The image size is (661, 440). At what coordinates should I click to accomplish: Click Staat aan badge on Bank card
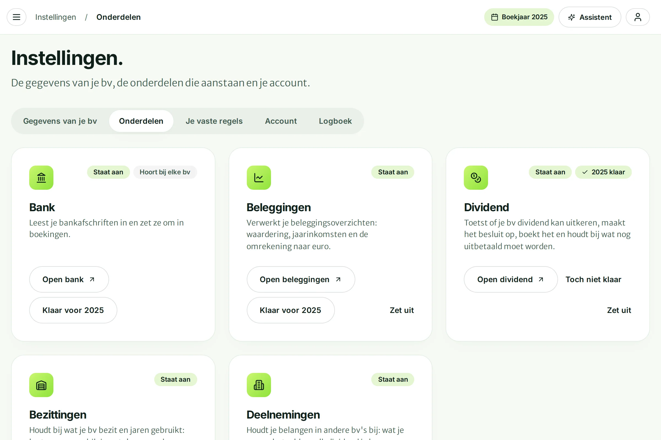tap(108, 172)
